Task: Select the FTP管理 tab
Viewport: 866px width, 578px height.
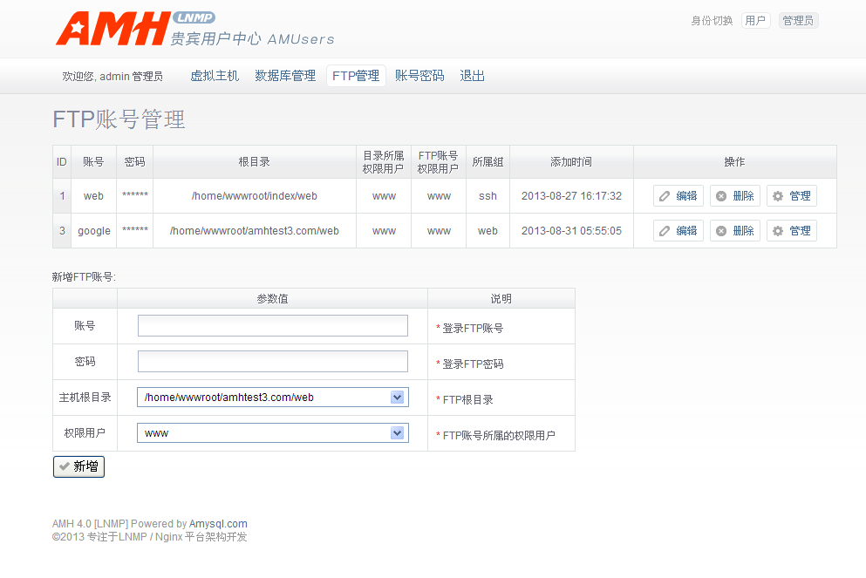Action: tap(356, 76)
